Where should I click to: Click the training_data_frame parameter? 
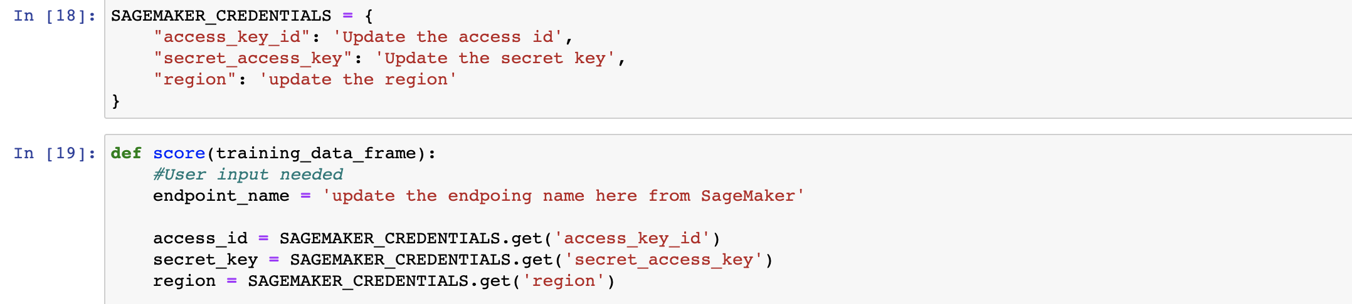(x=316, y=153)
